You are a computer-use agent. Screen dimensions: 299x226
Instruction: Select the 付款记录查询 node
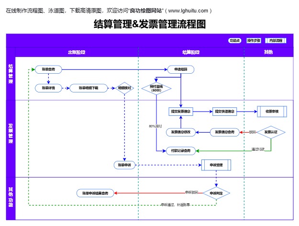[x=181, y=151]
